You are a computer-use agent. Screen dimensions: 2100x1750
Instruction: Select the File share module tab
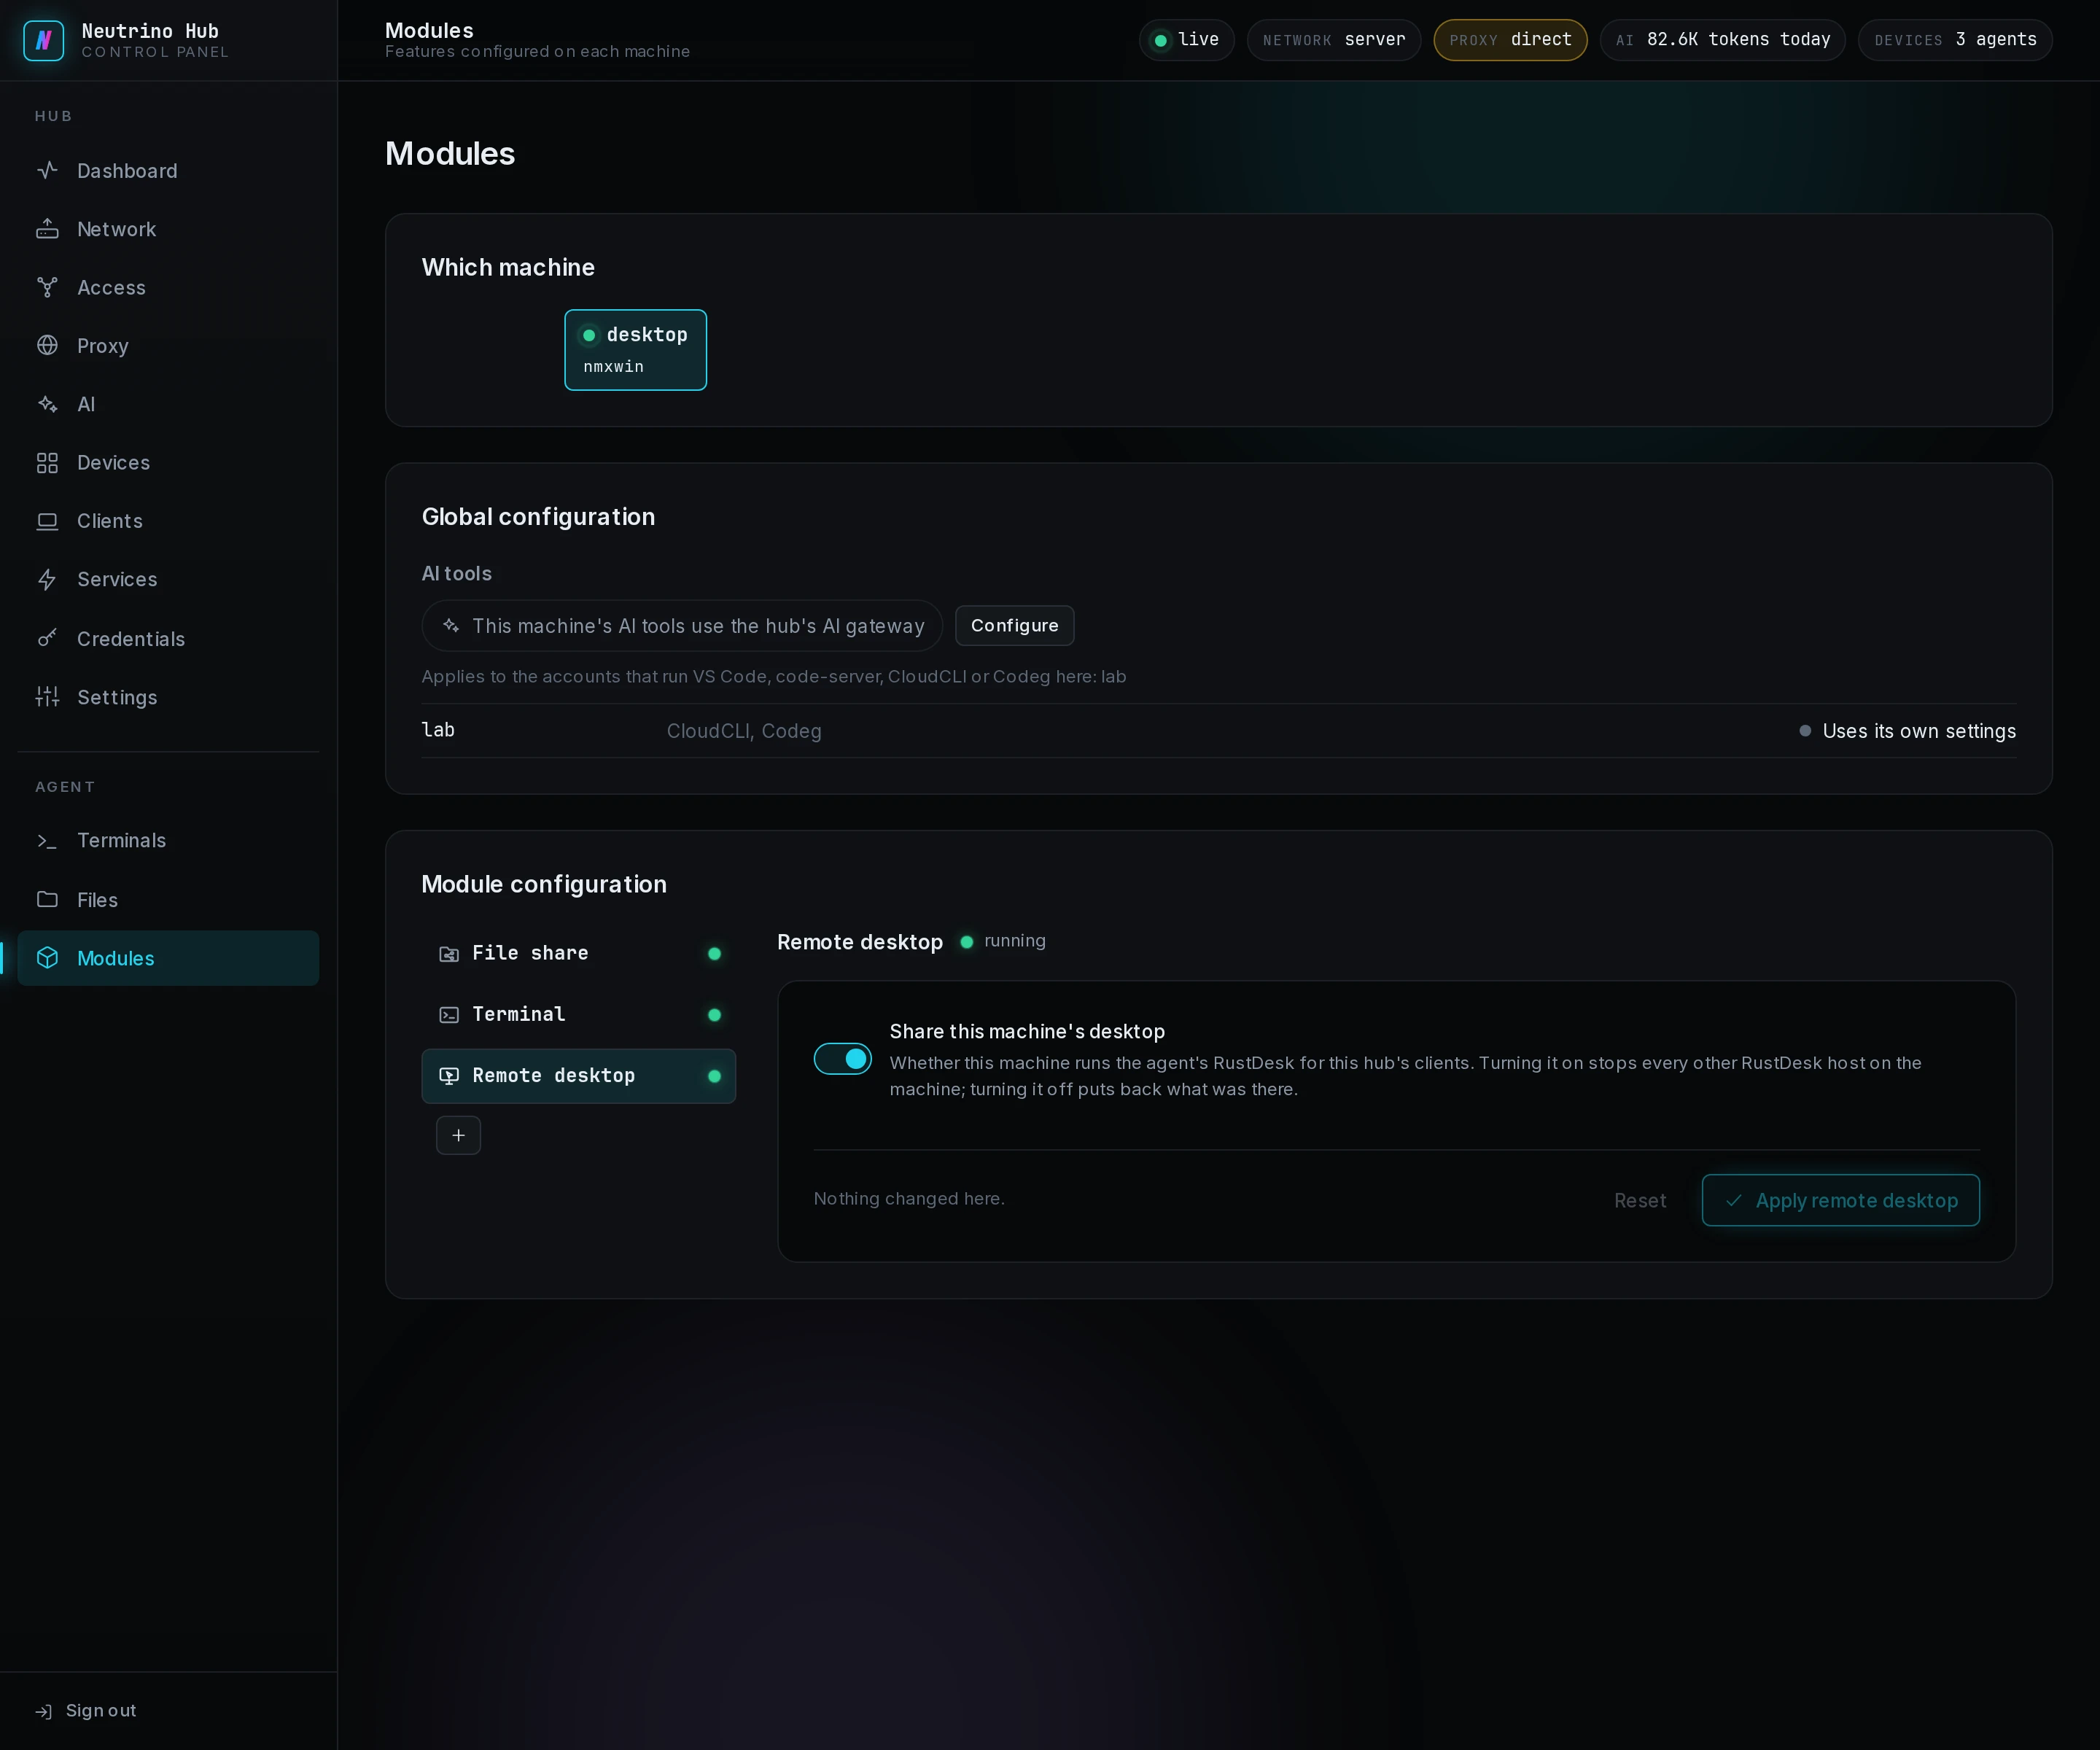click(578, 954)
